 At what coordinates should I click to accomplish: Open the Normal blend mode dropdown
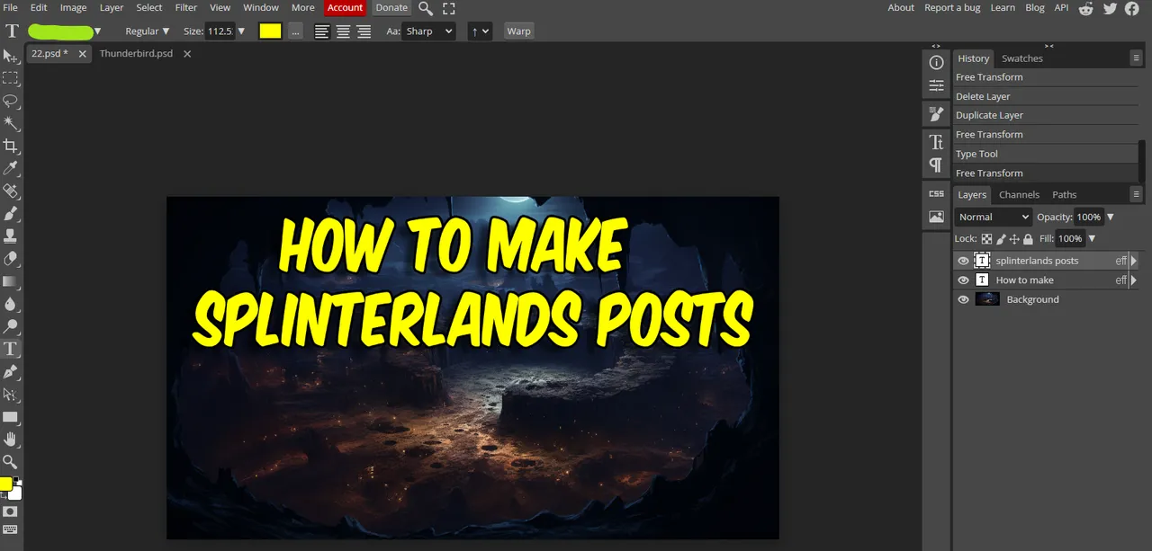(993, 217)
